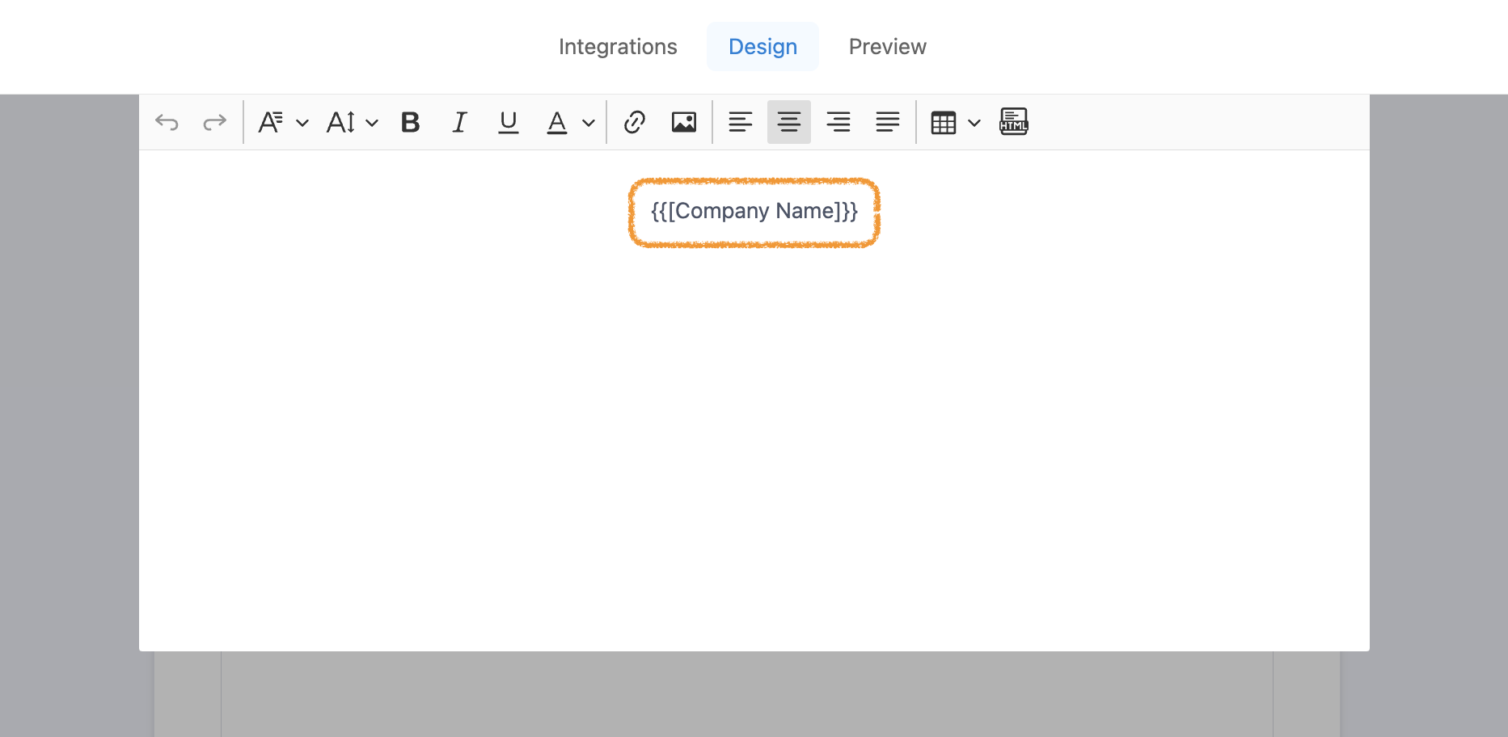
Task: Click the text color A icon
Action: (x=557, y=122)
